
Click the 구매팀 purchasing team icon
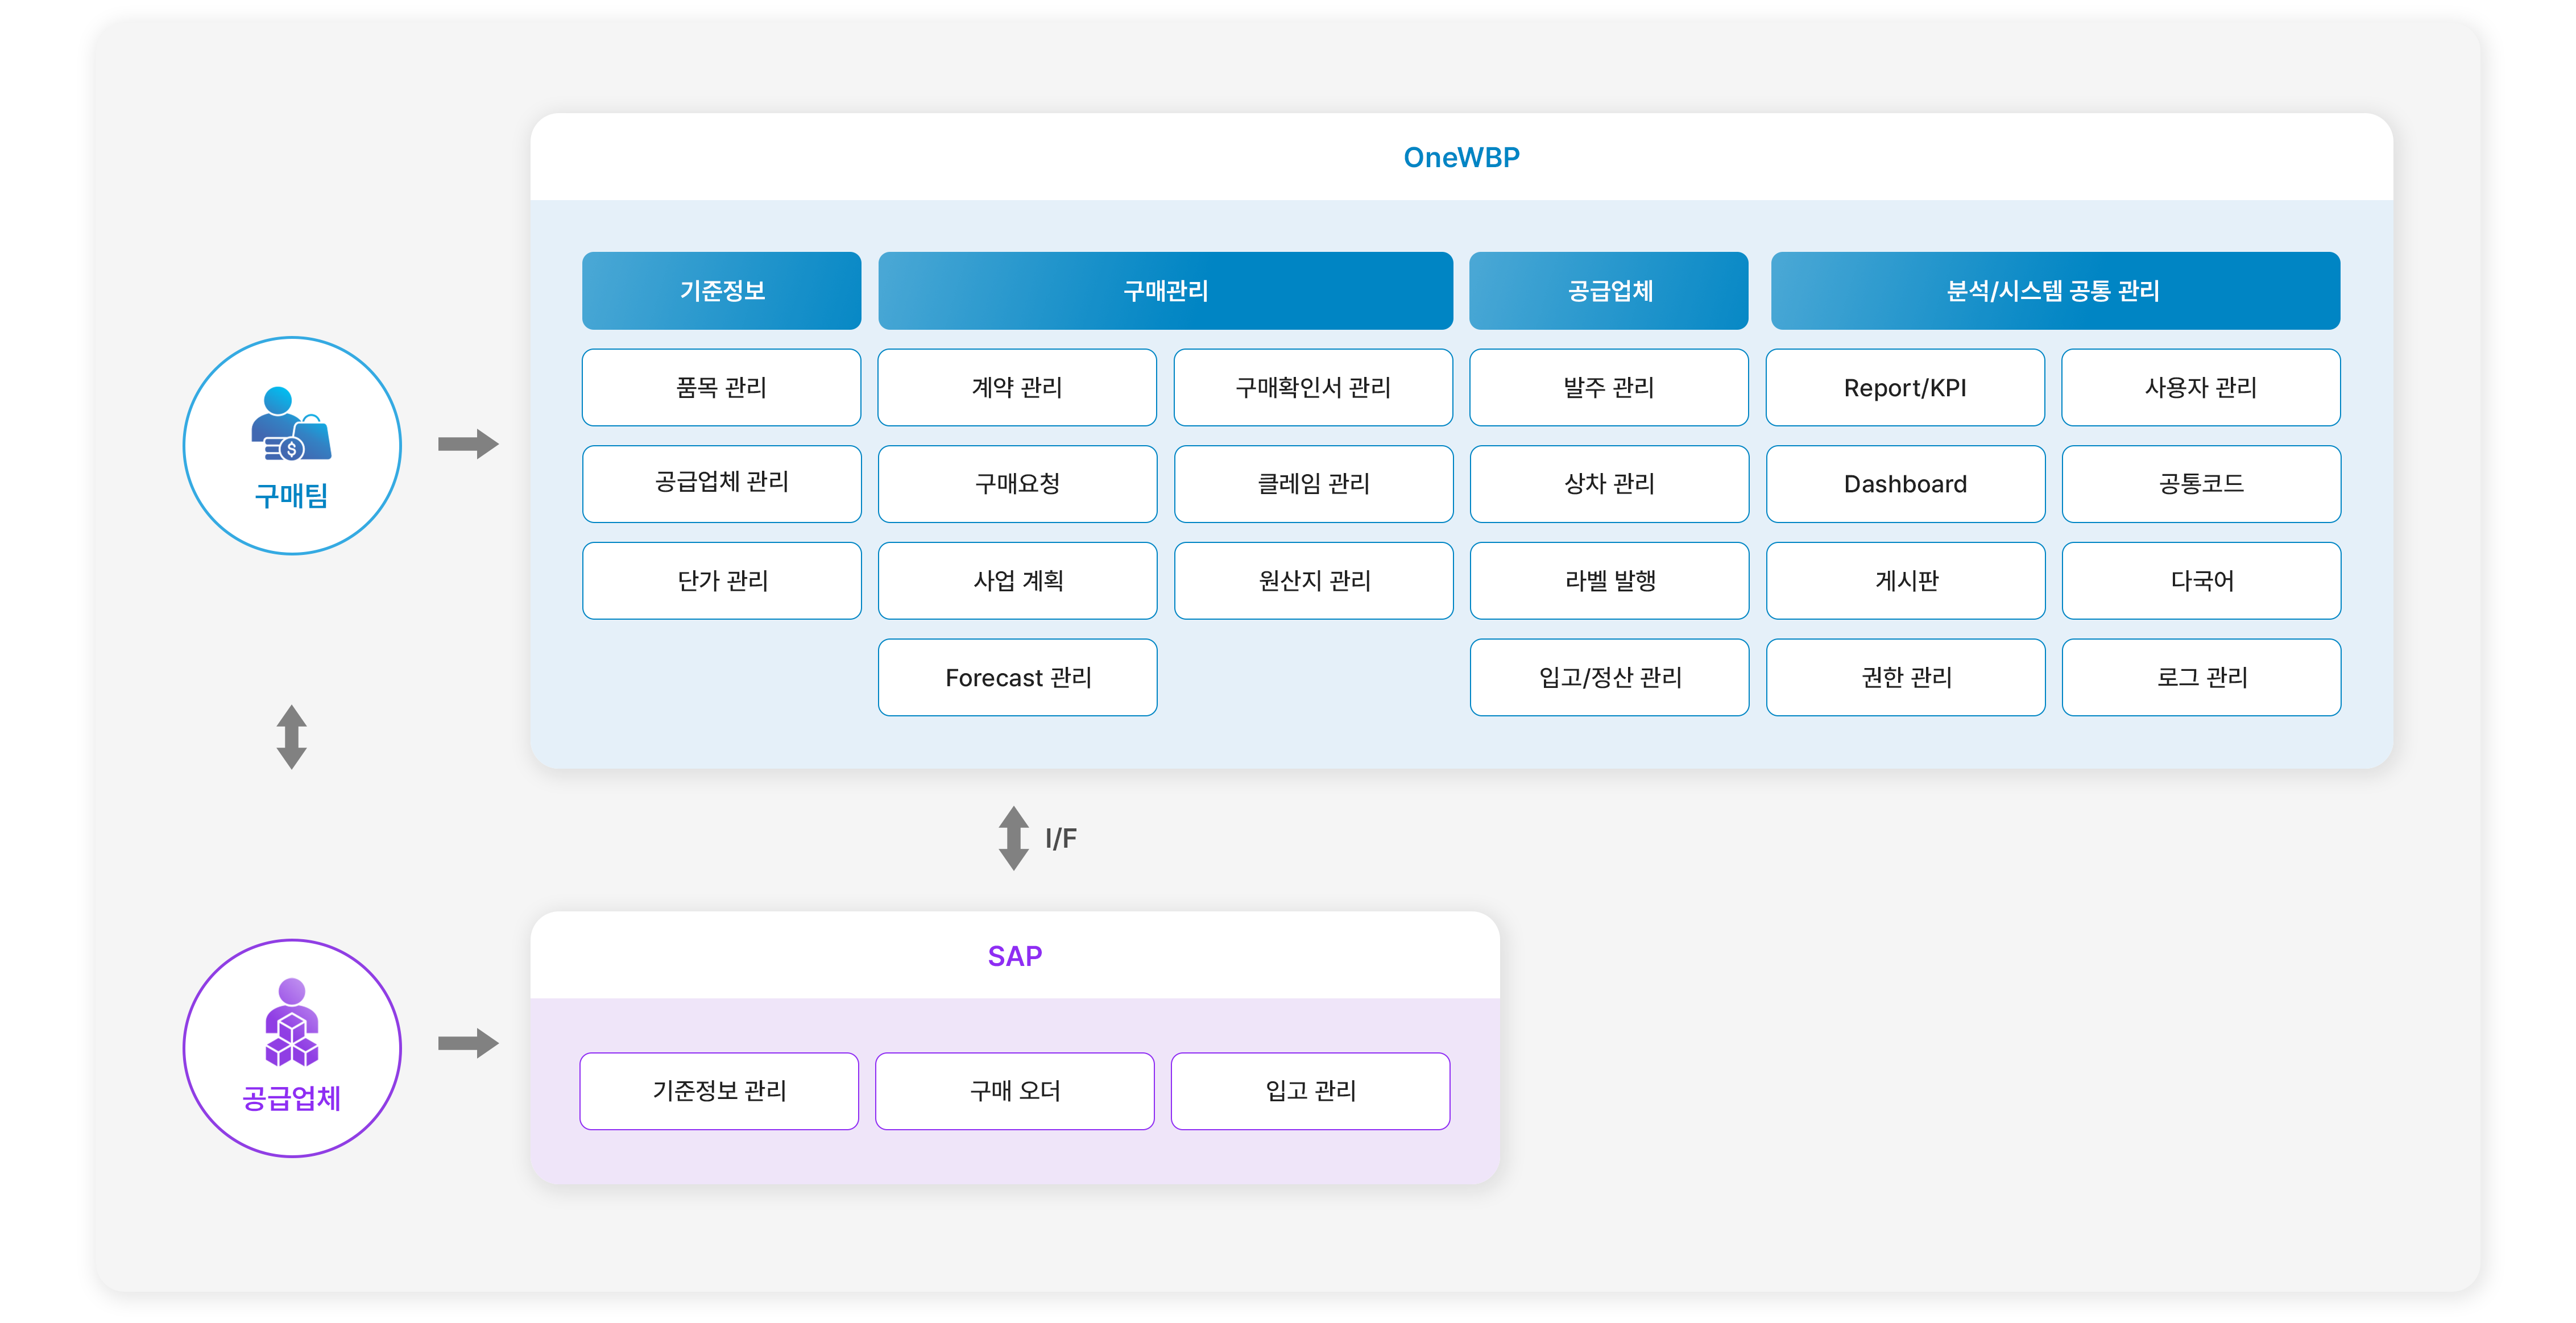click(x=290, y=425)
